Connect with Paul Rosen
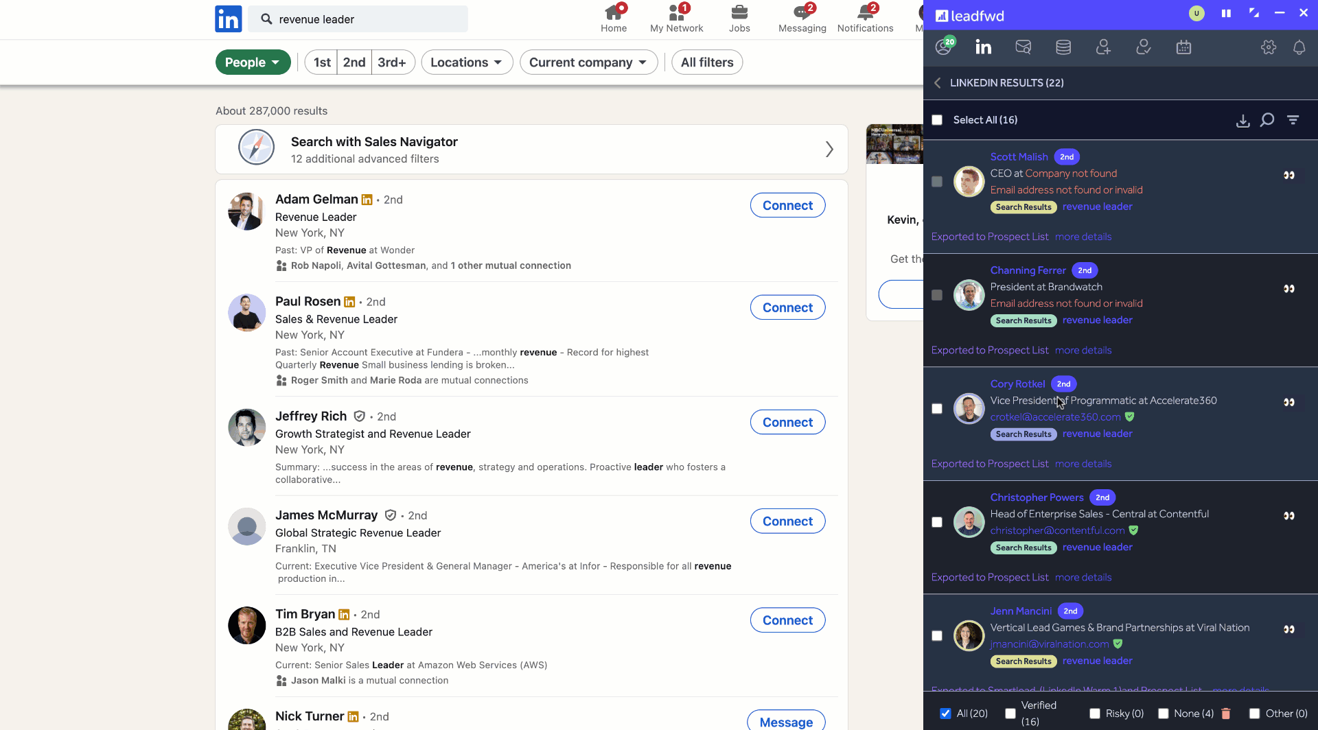Image resolution: width=1318 pixels, height=730 pixels. [787, 307]
